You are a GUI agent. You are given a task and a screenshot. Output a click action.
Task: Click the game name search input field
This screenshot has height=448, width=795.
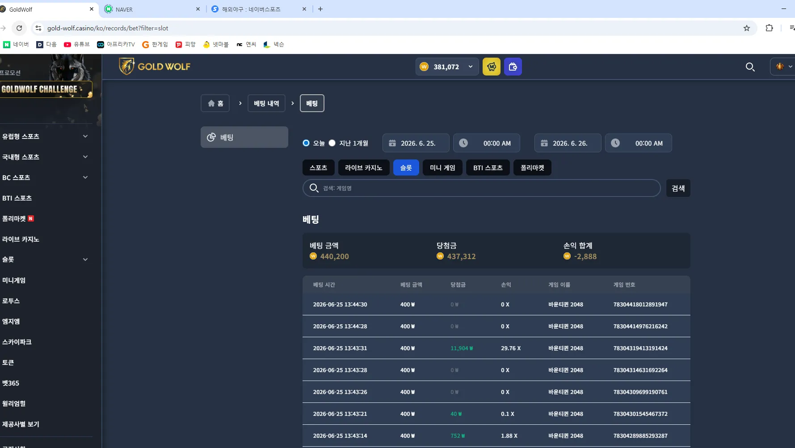pos(481,188)
